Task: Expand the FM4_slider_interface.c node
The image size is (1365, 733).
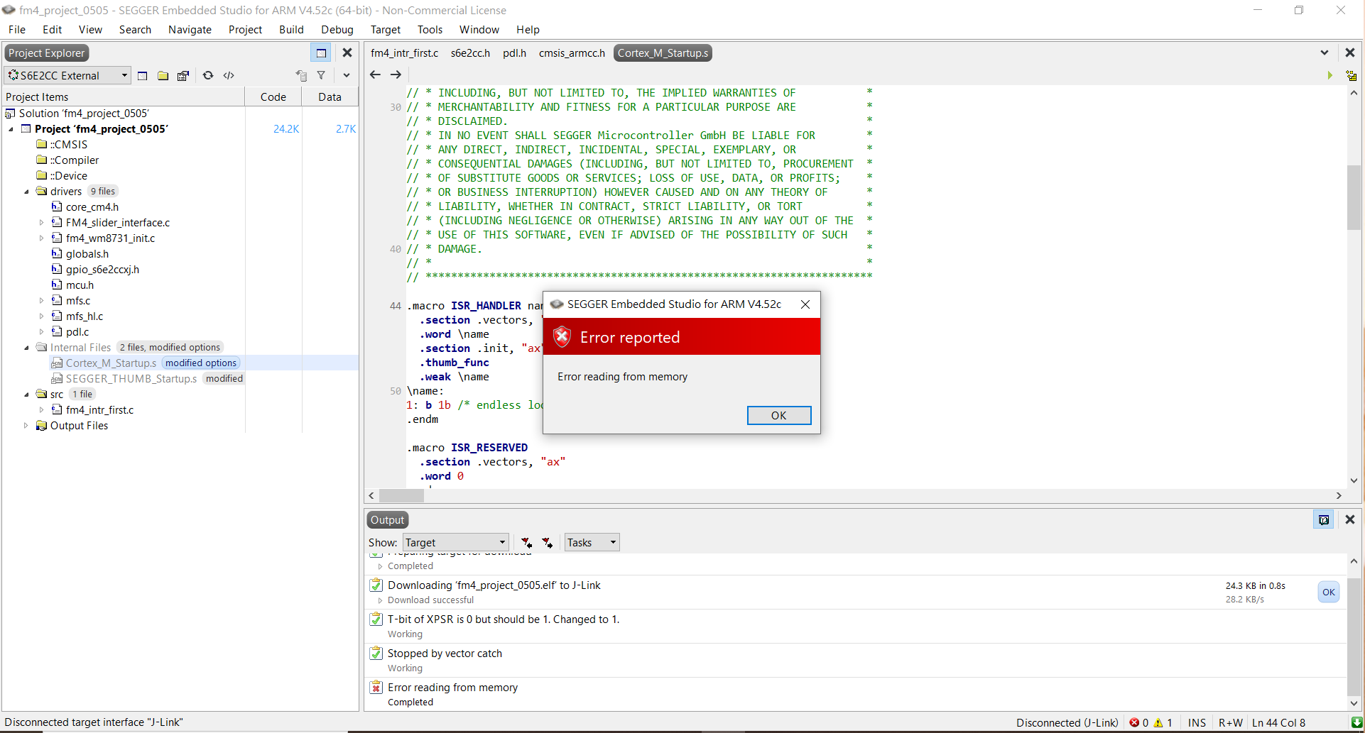Action: 42,223
